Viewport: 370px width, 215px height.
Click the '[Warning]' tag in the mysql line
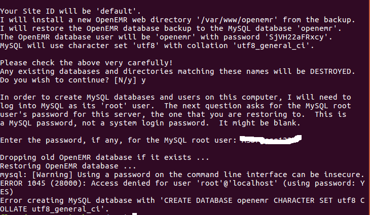pos(52,175)
